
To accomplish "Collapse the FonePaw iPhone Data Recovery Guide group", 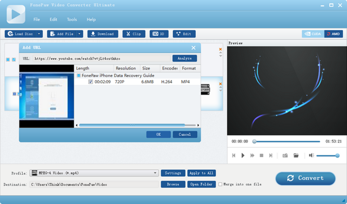I will (78, 76).
